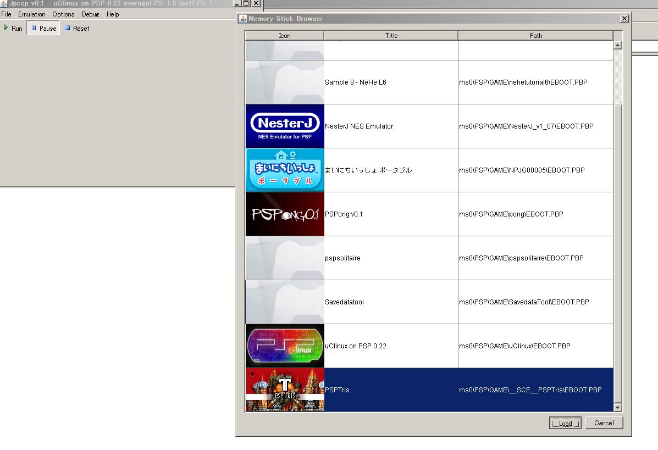Pause the emulation from the toolbar
Screen dimensions: 658x450
pyautogui.click(x=43, y=28)
